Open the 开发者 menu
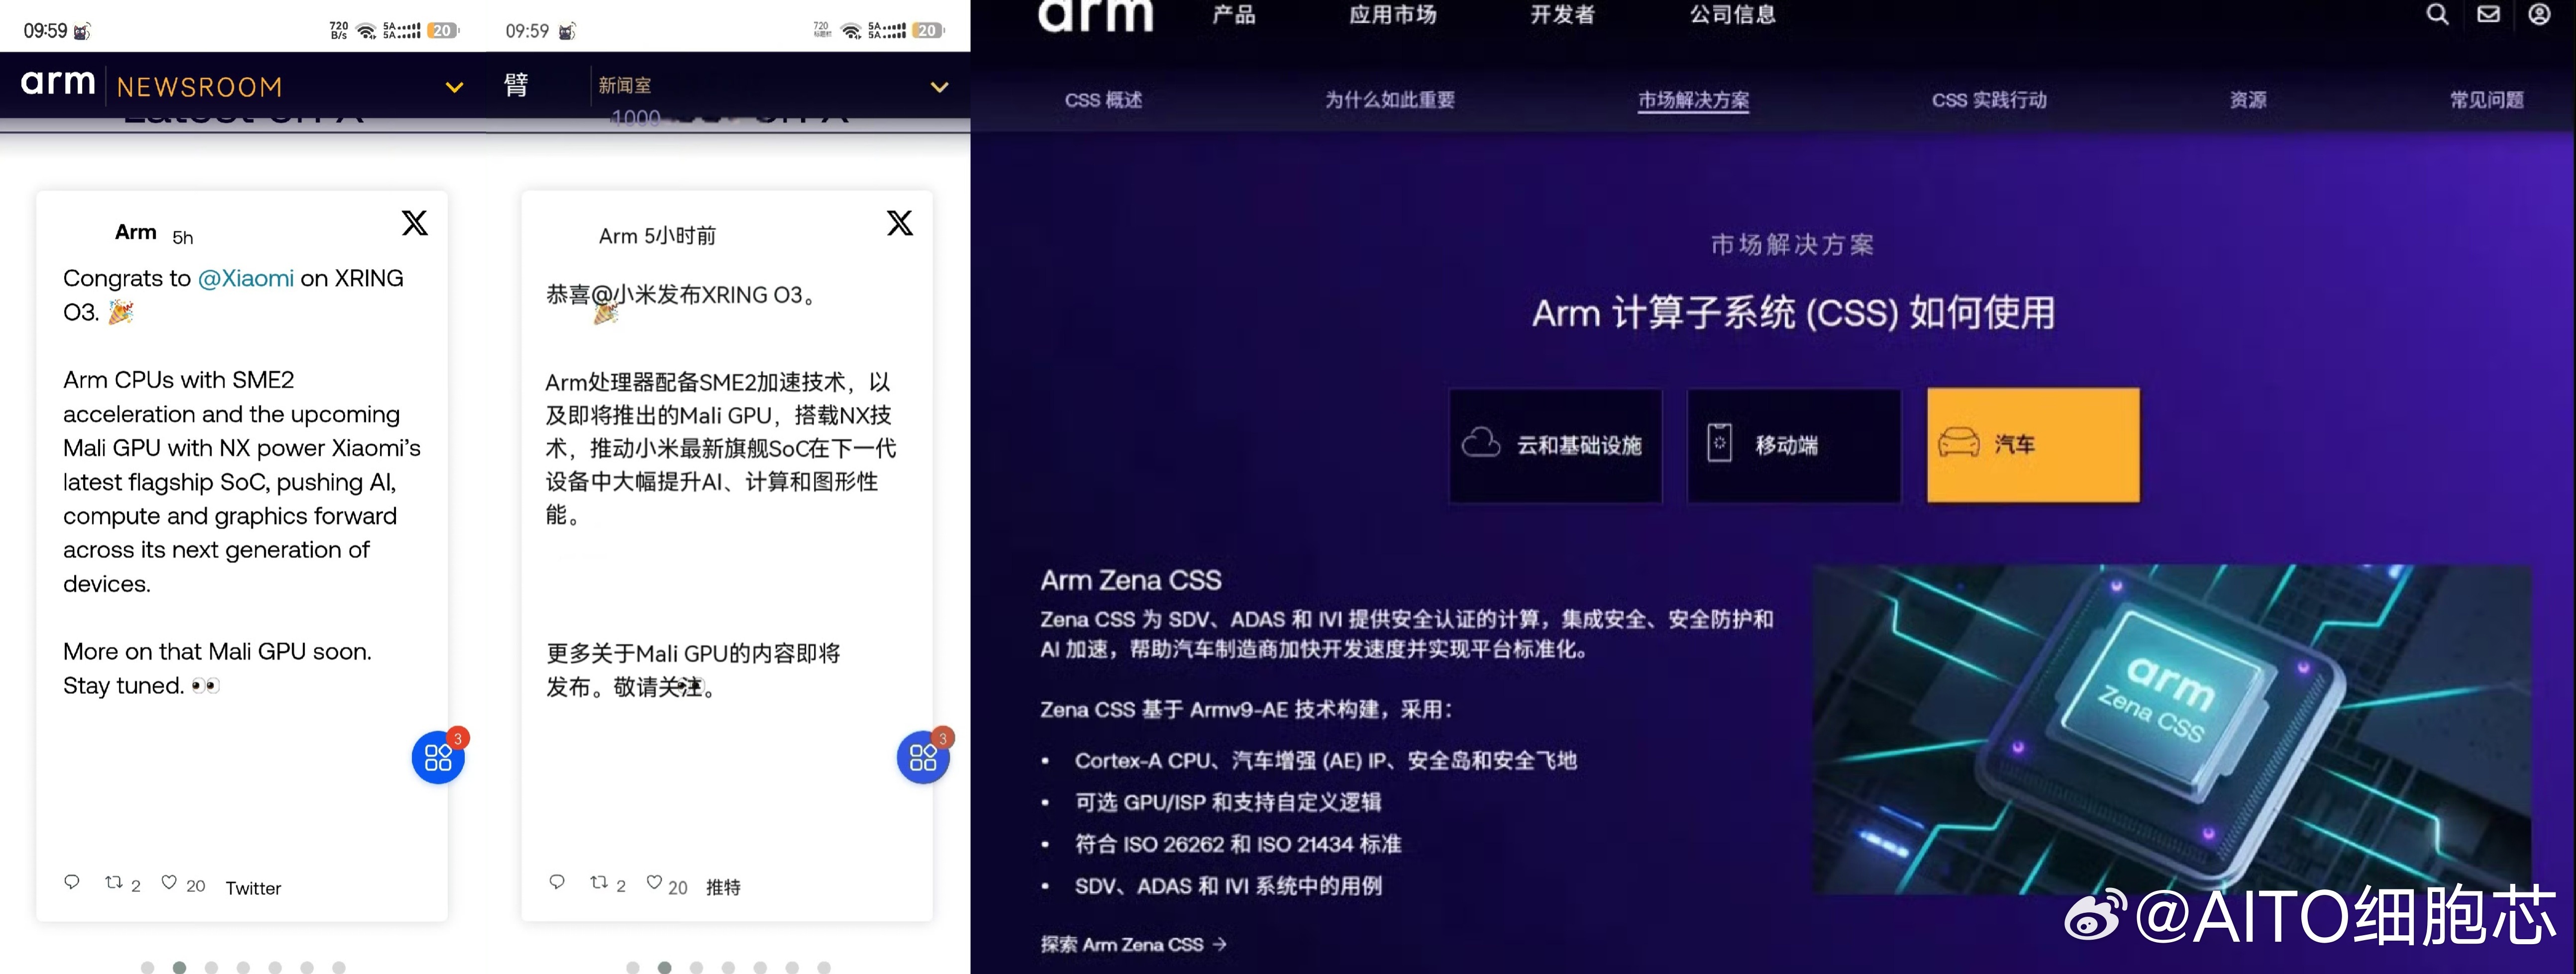The width and height of the screenshot is (2576, 974). (1563, 15)
